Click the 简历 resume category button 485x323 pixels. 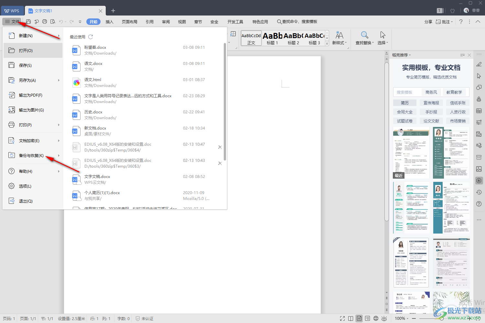click(x=405, y=103)
